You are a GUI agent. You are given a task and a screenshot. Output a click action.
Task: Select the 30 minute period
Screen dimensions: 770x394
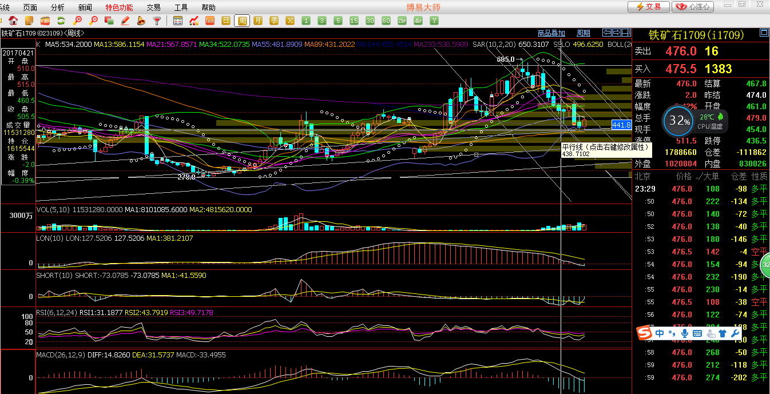pyautogui.click(x=370, y=21)
